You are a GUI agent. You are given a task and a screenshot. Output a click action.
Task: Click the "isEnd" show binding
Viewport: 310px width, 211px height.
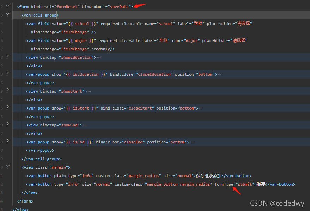(x=79, y=142)
